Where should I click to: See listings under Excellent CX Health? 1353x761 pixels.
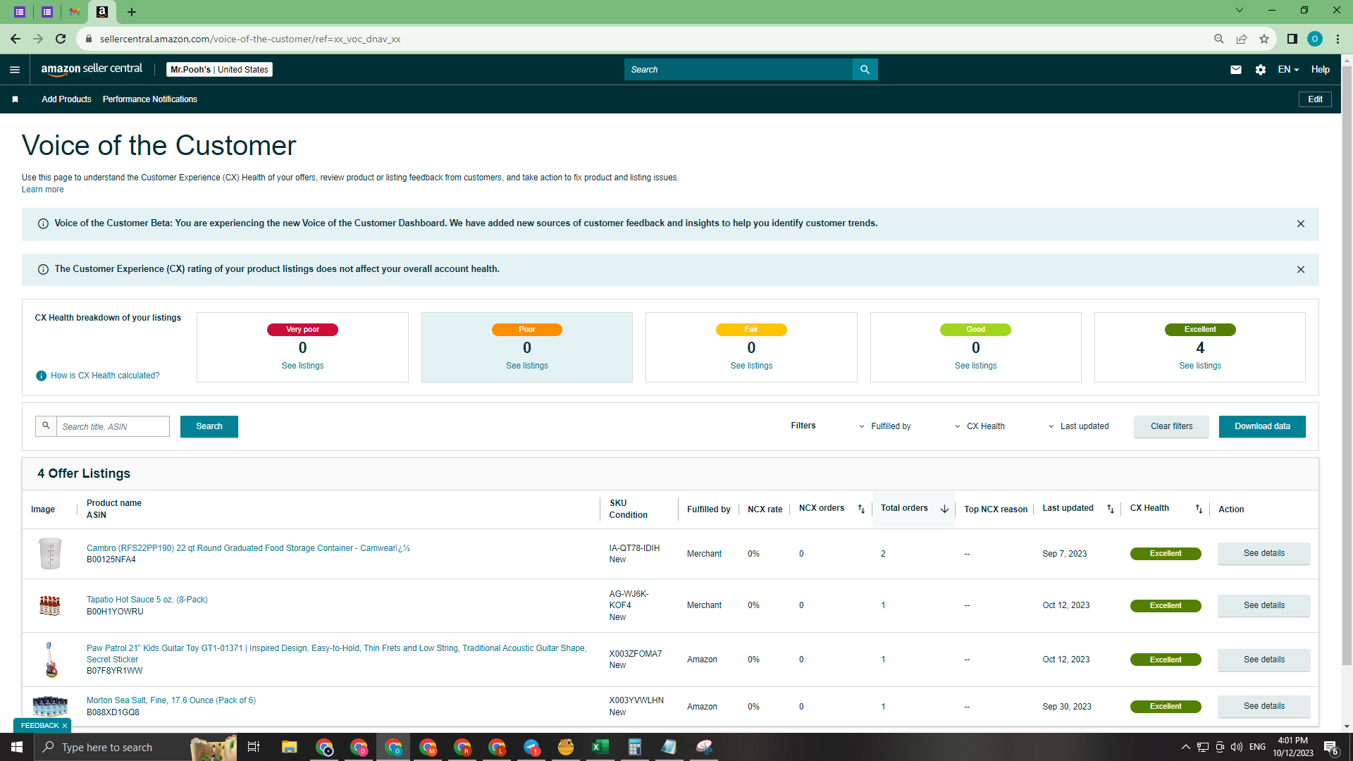click(x=1200, y=366)
